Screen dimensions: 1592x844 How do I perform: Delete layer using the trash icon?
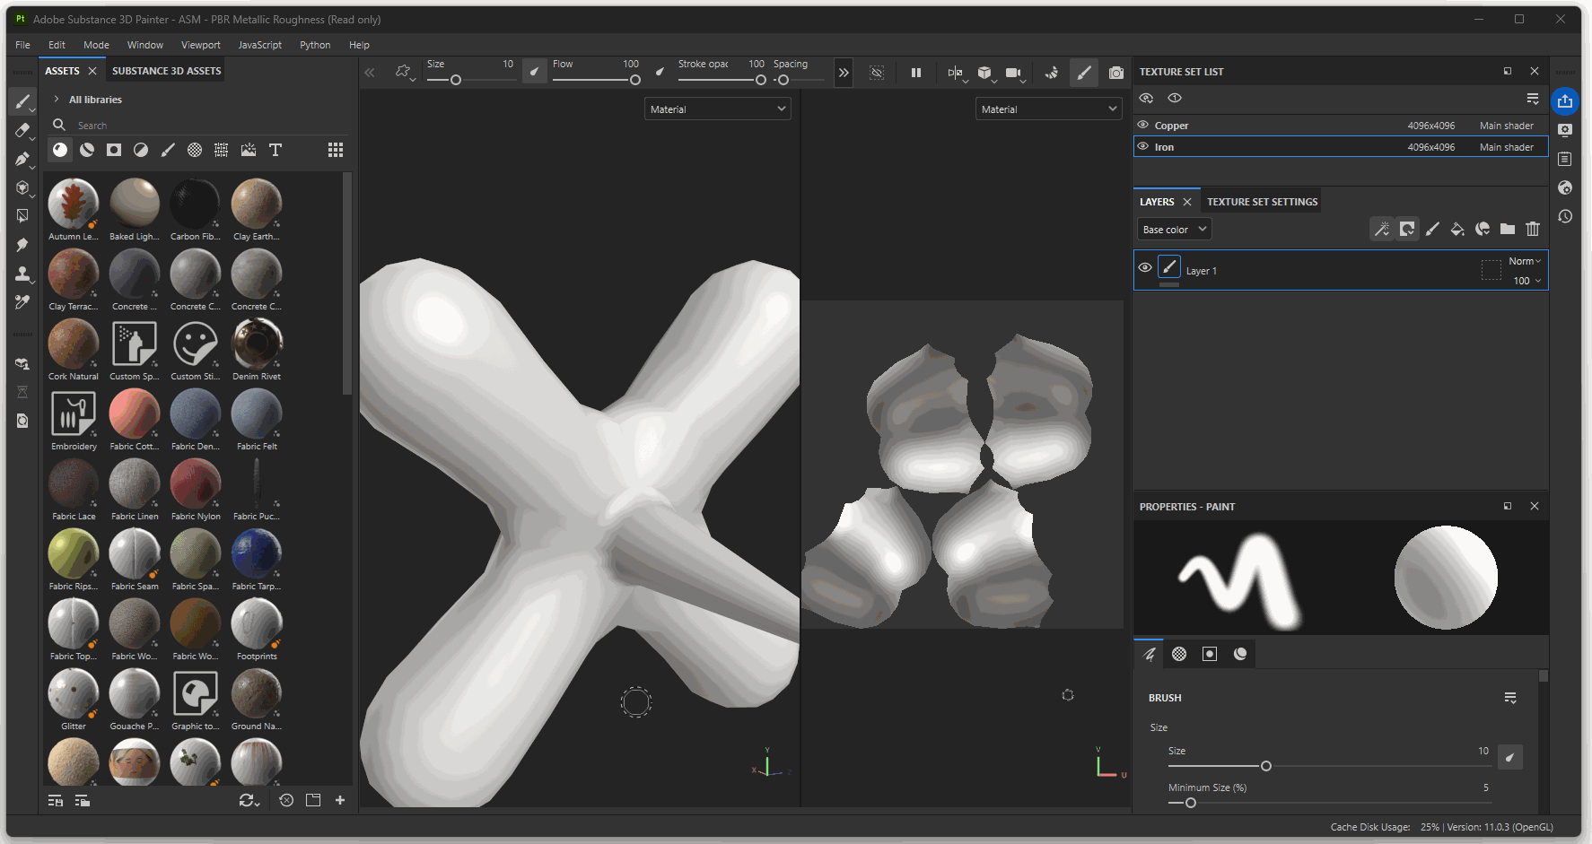point(1533,230)
